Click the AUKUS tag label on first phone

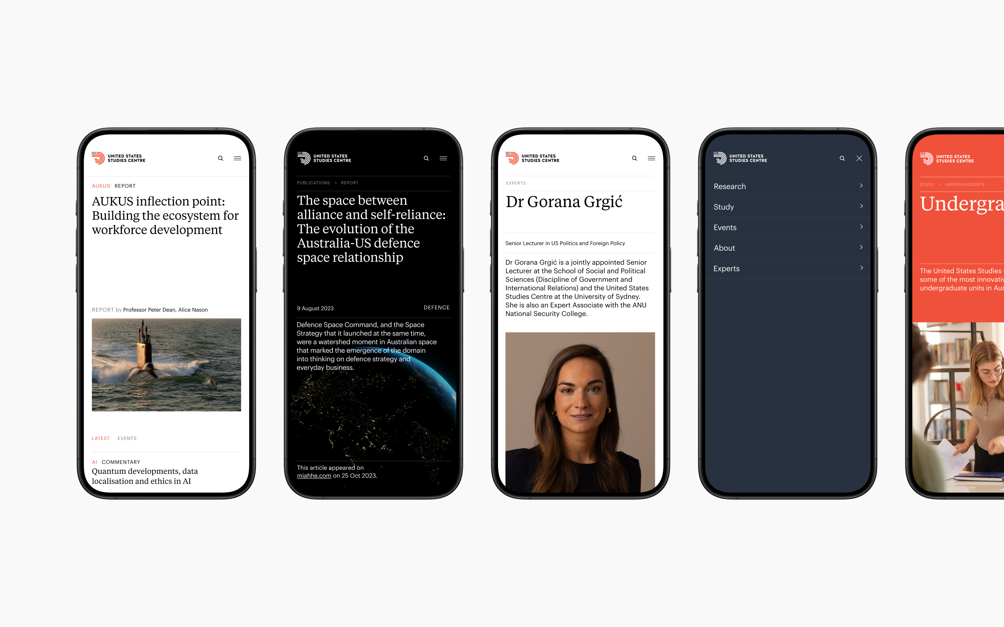point(101,186)
